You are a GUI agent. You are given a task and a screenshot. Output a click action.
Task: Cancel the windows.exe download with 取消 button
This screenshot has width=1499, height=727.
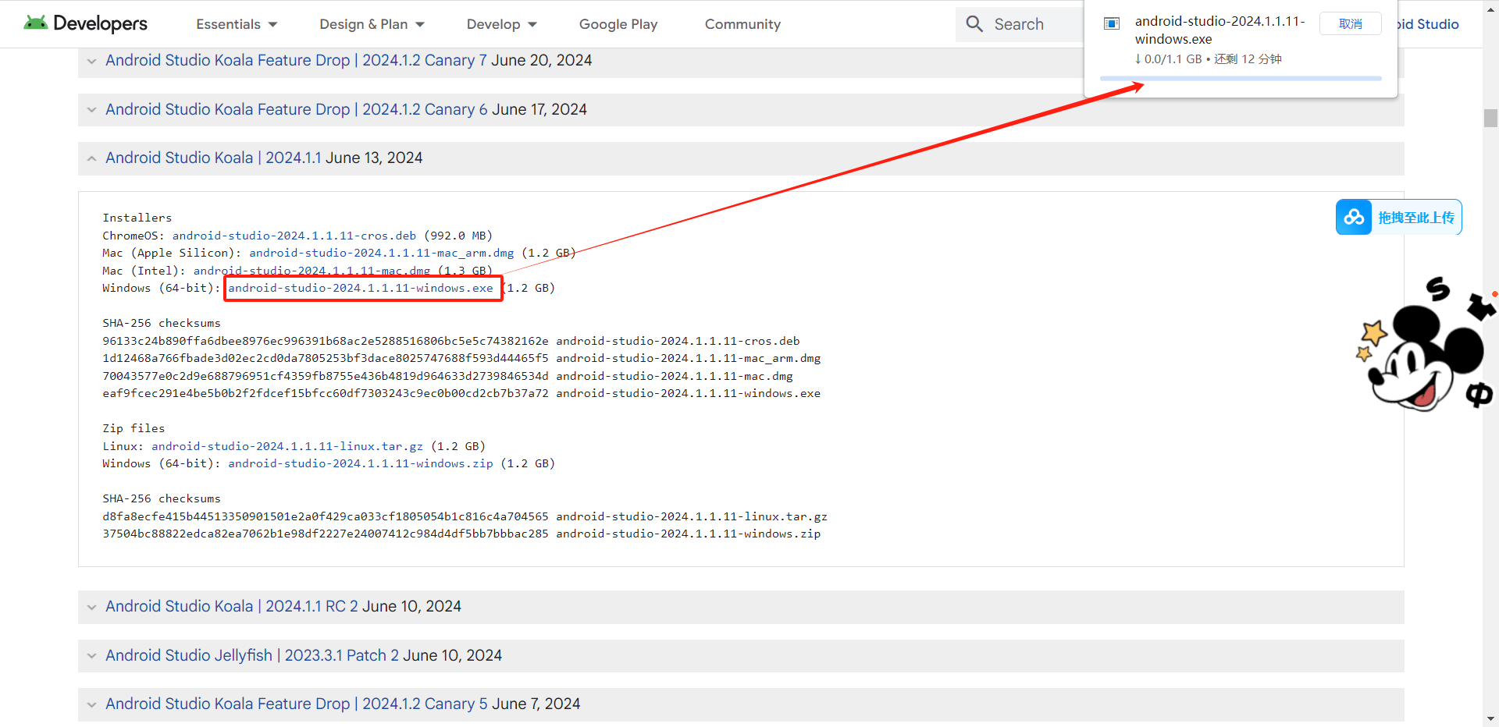coord(1349,23)
